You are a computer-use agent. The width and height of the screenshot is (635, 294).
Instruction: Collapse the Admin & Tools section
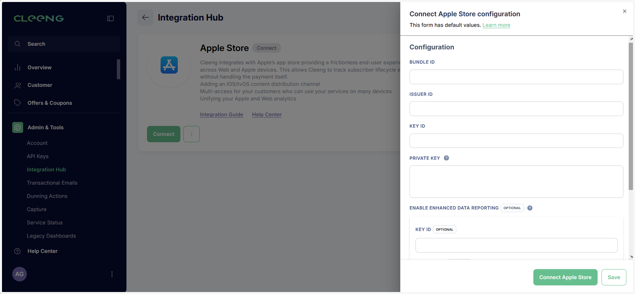[45, 128]
